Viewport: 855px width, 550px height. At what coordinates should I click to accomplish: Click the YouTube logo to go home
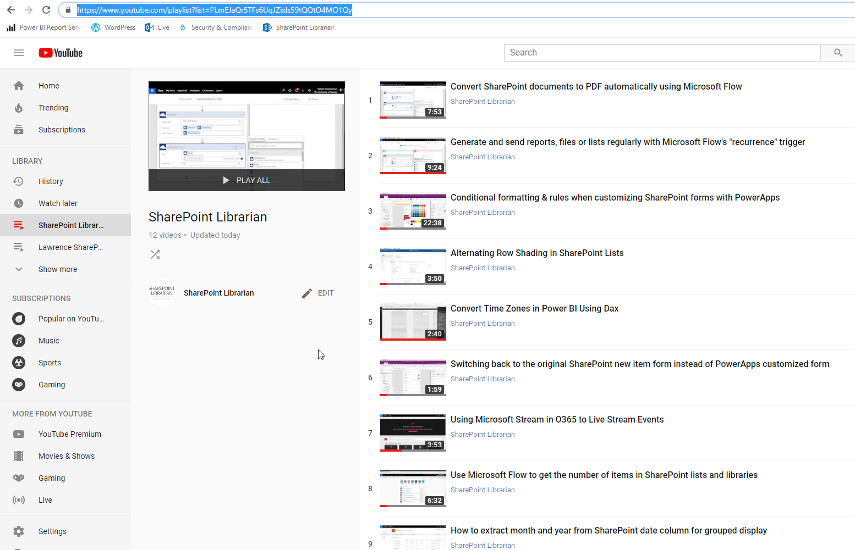[x=60, y=52]
